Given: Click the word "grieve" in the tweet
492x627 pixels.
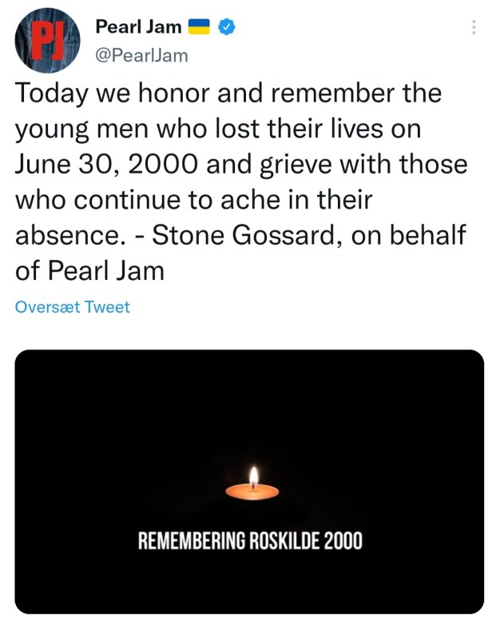Looking at the screenshot, I should click(x=319, y=164).
